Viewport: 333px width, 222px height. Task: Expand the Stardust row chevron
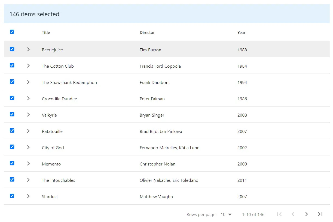click(28, 196)
